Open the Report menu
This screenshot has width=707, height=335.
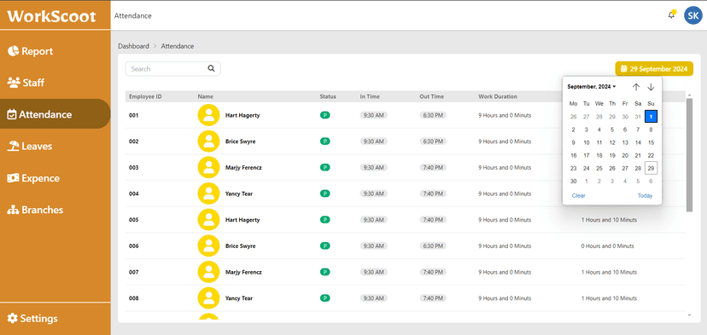click(31, 51)
